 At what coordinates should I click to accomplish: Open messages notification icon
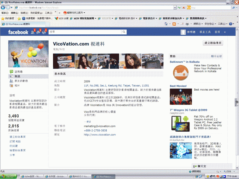pyautogui.click(x=38, y=32)
